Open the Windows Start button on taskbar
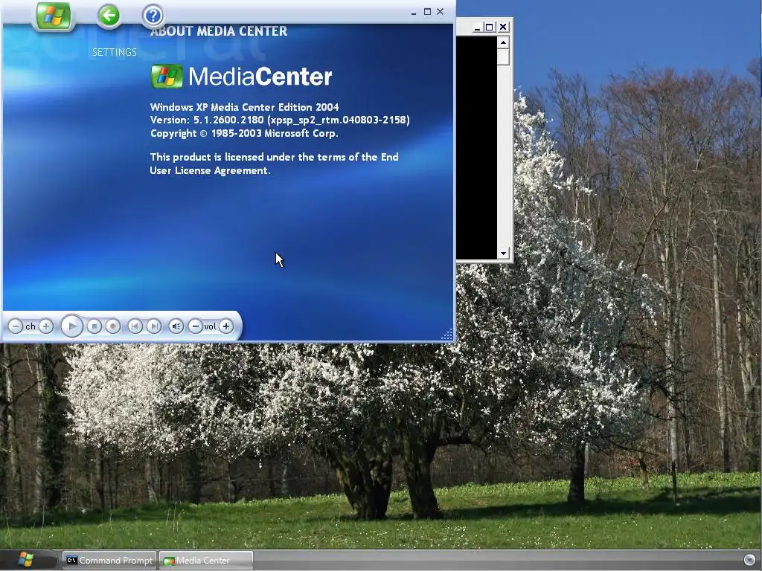The image size is (762, 571). pos(27,560)
